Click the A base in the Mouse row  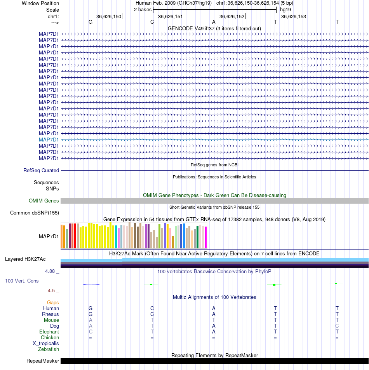click(90, 320)
